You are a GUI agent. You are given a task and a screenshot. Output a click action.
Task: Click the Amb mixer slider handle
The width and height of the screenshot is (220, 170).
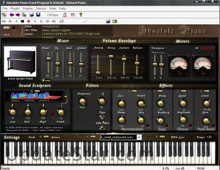click(70, 63)
